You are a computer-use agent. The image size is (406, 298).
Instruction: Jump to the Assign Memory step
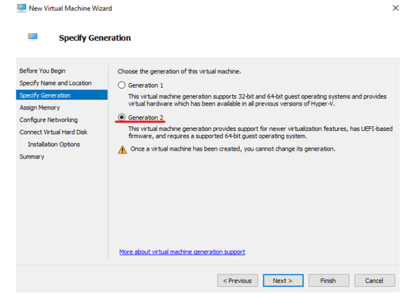click(x=39, y=108)
